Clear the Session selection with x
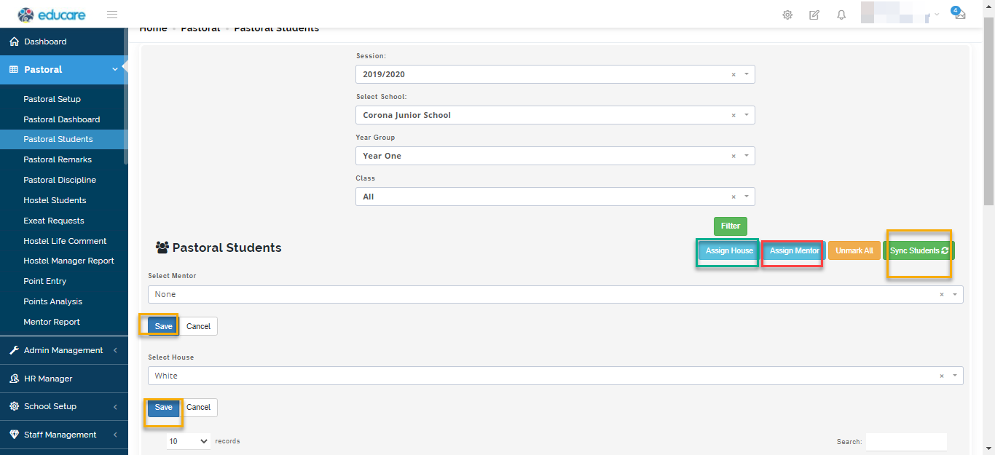 (734, 74)
